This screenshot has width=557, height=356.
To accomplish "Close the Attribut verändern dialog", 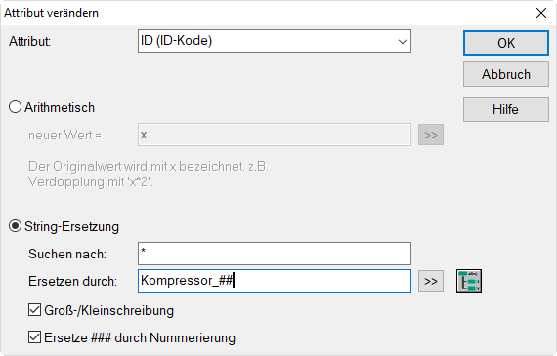I will point(541,13).
